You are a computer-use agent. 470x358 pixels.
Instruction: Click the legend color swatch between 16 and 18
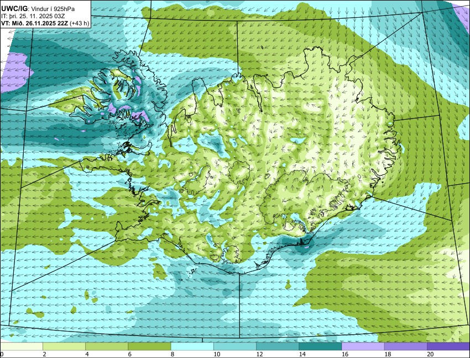[x=363, y=346]
